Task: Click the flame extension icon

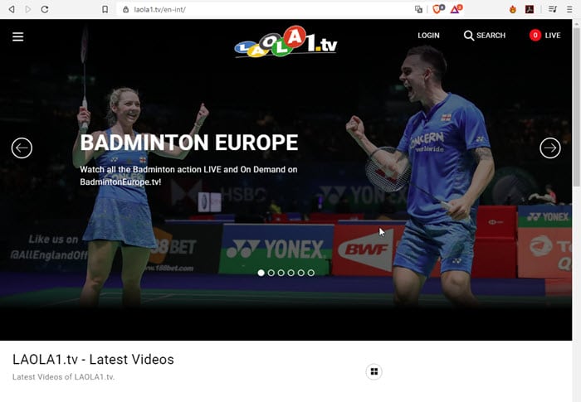Action: [513, 9]
